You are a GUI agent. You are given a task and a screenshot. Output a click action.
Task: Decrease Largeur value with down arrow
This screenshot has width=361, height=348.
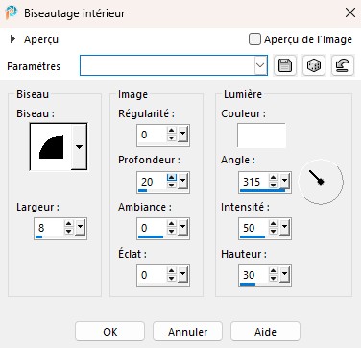pyautogui.click(x=69, y=232)
